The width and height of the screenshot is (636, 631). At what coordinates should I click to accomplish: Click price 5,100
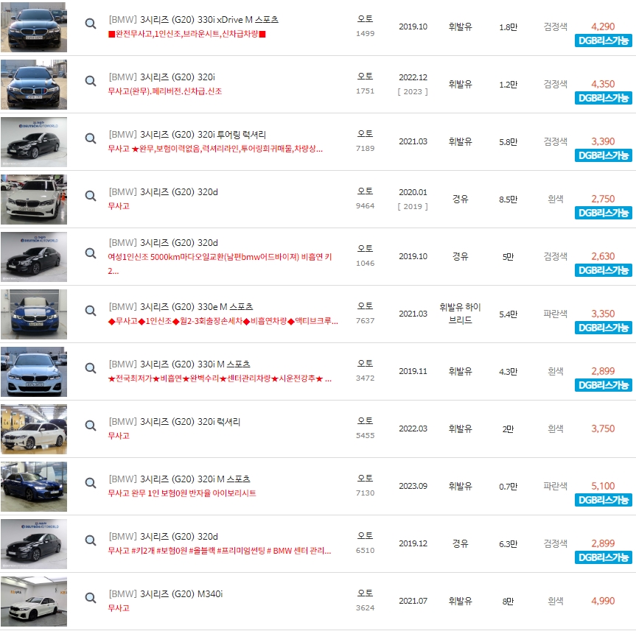click(603, 486)
